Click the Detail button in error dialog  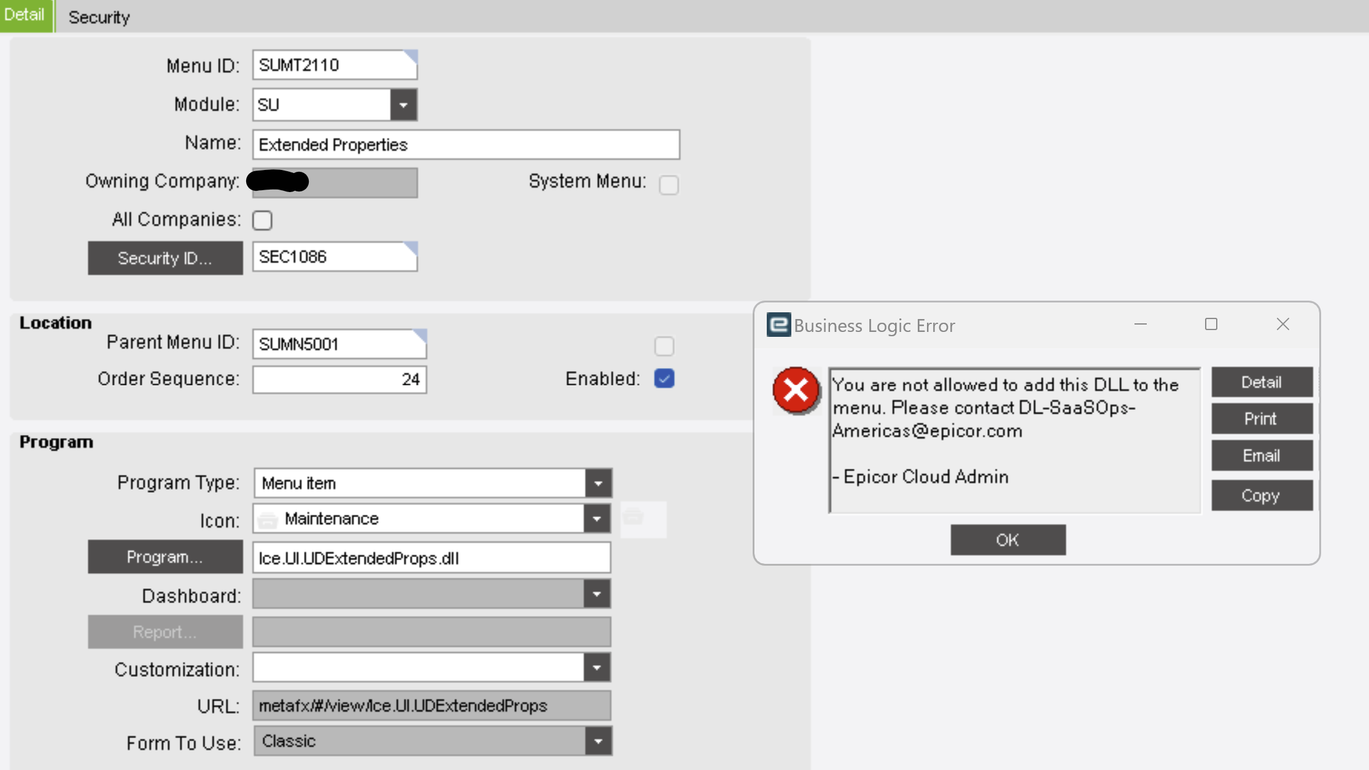coord(1261,382)
